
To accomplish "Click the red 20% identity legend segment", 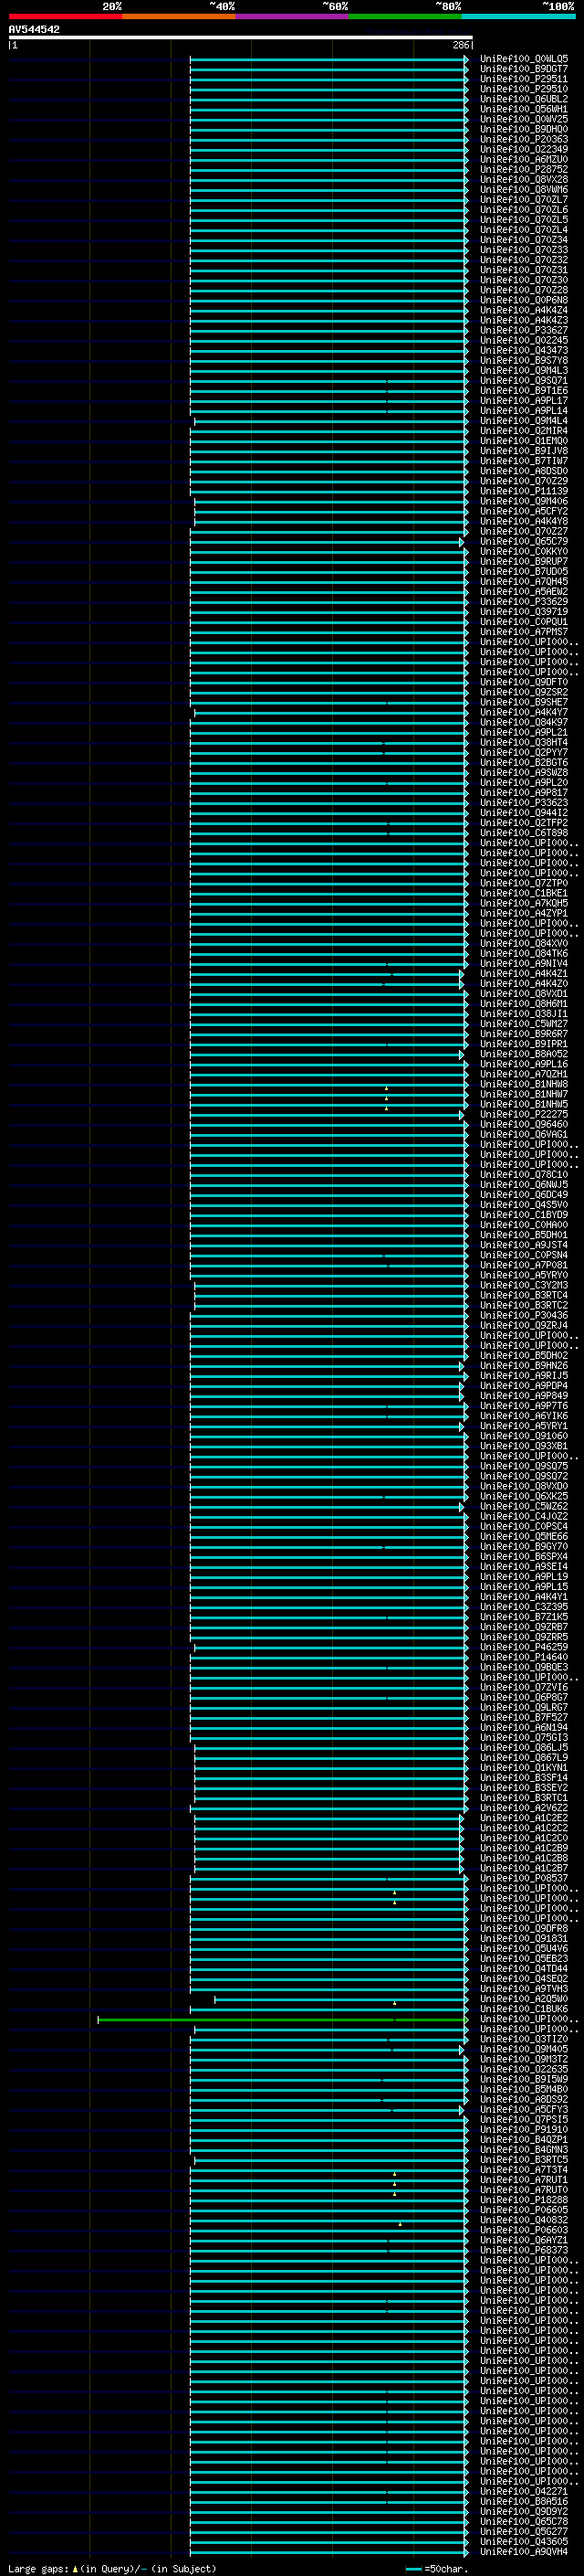I will click(65, 16).
